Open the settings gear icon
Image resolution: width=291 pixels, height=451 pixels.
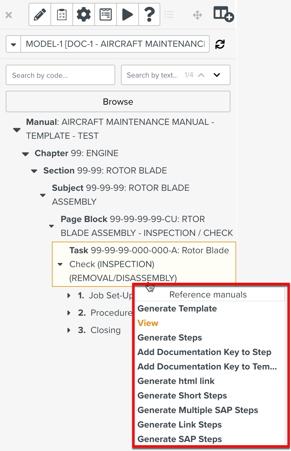tap(83, 14)
